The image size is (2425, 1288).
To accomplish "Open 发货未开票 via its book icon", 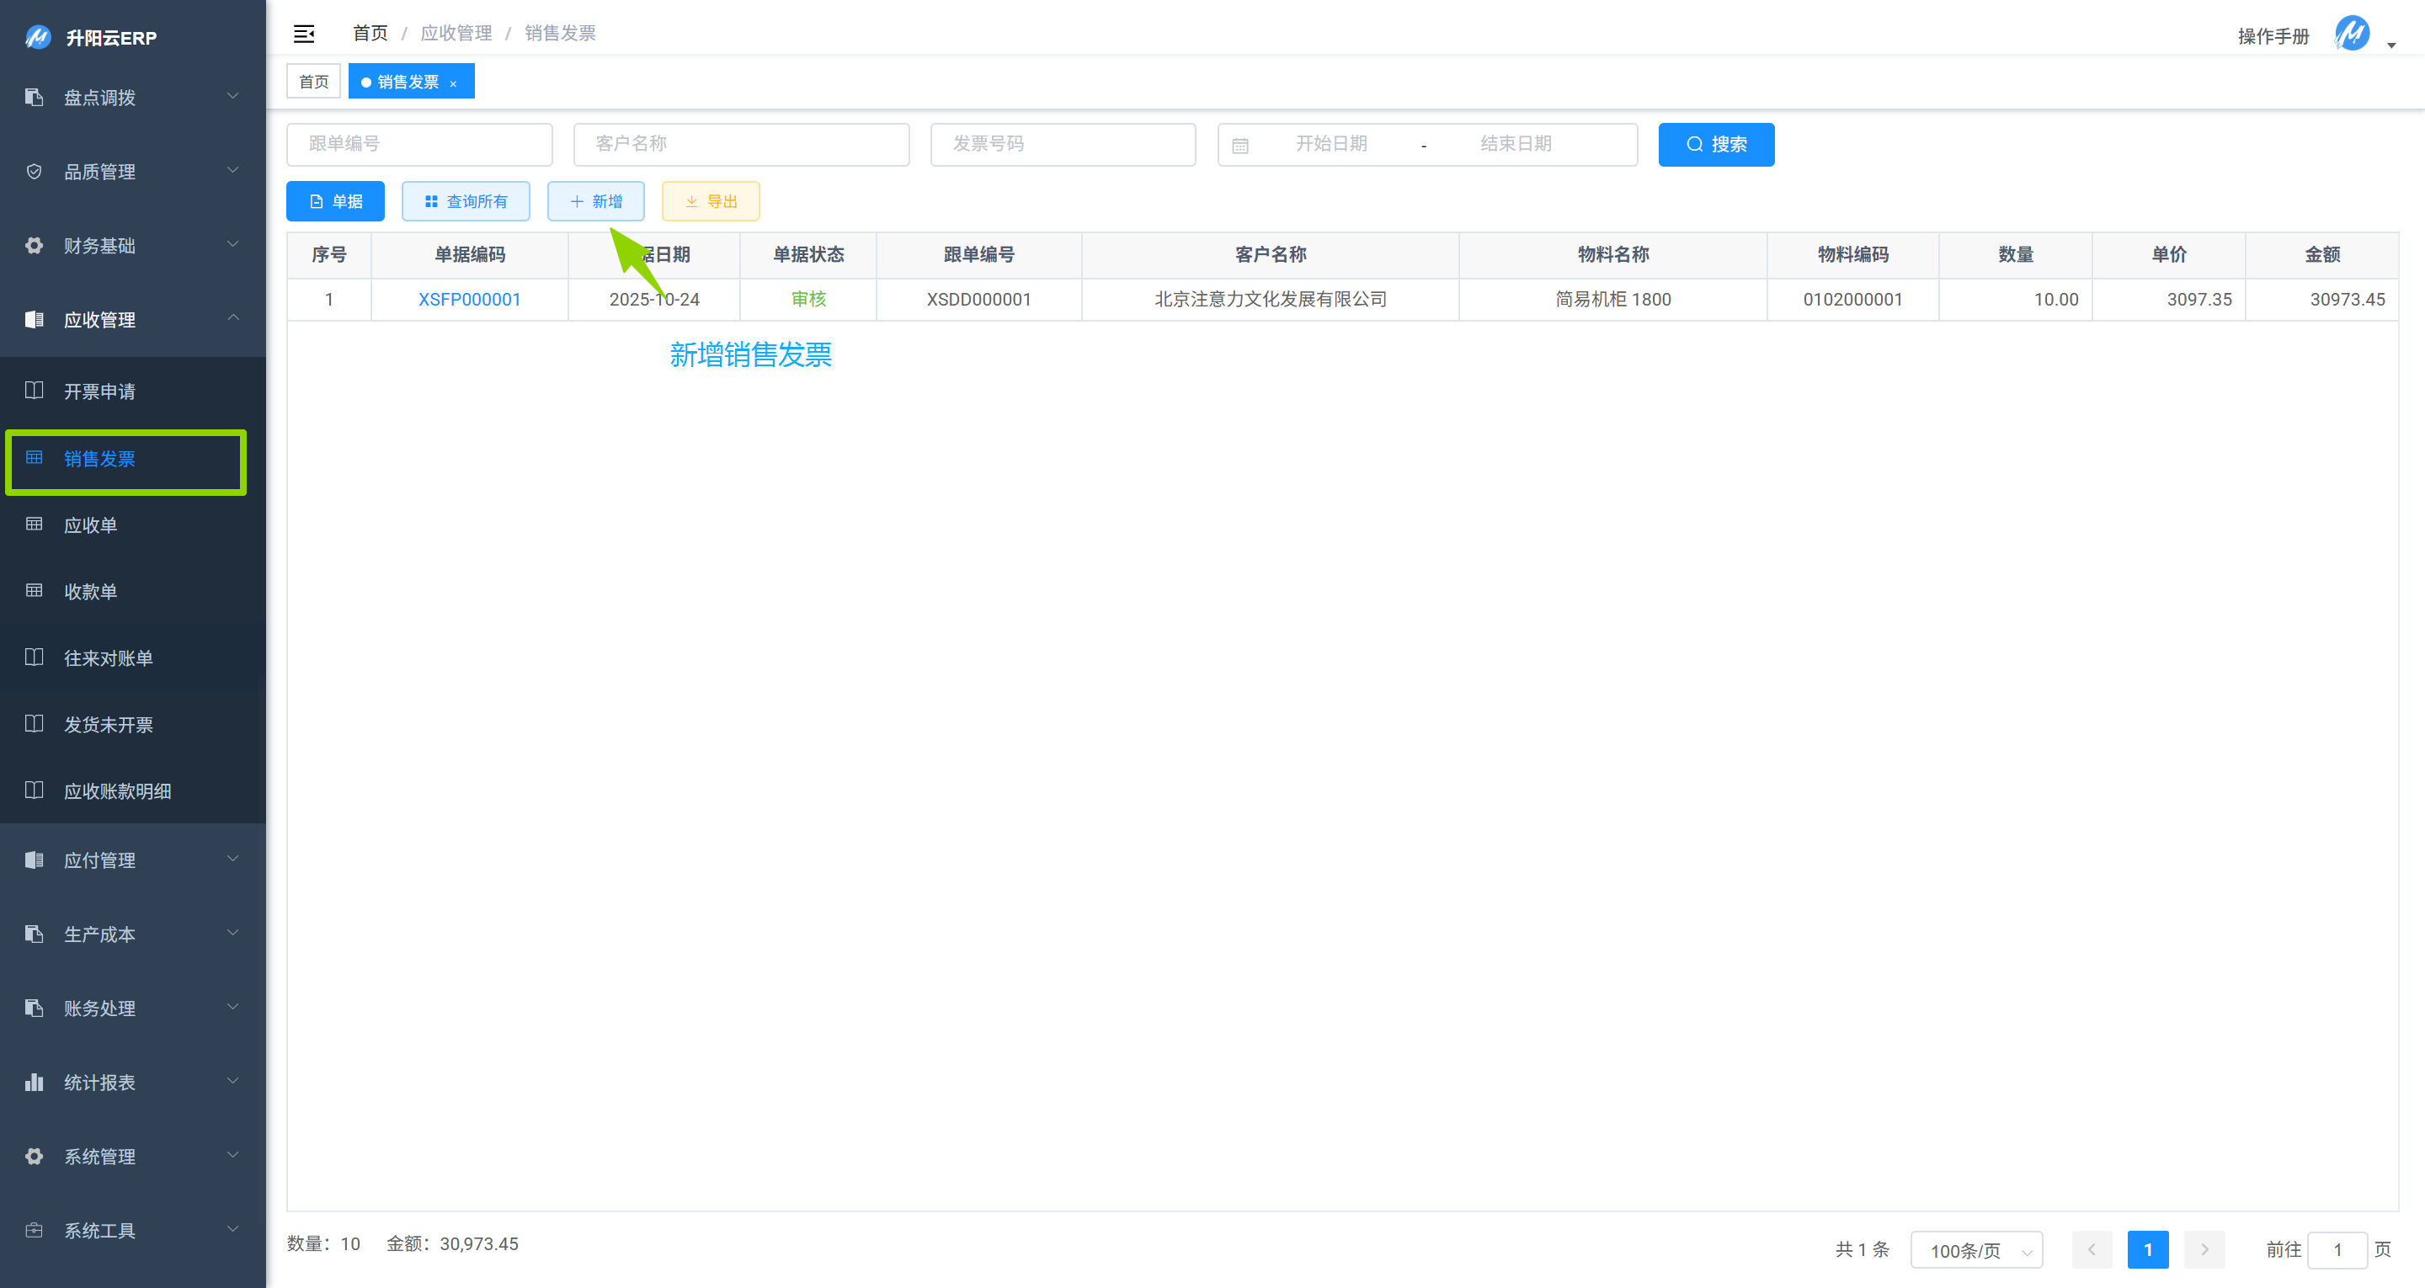I will 34,723.
